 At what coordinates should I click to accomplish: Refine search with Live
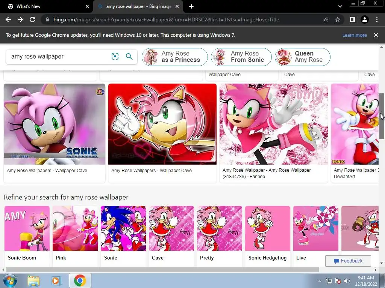tap(316, 236)
